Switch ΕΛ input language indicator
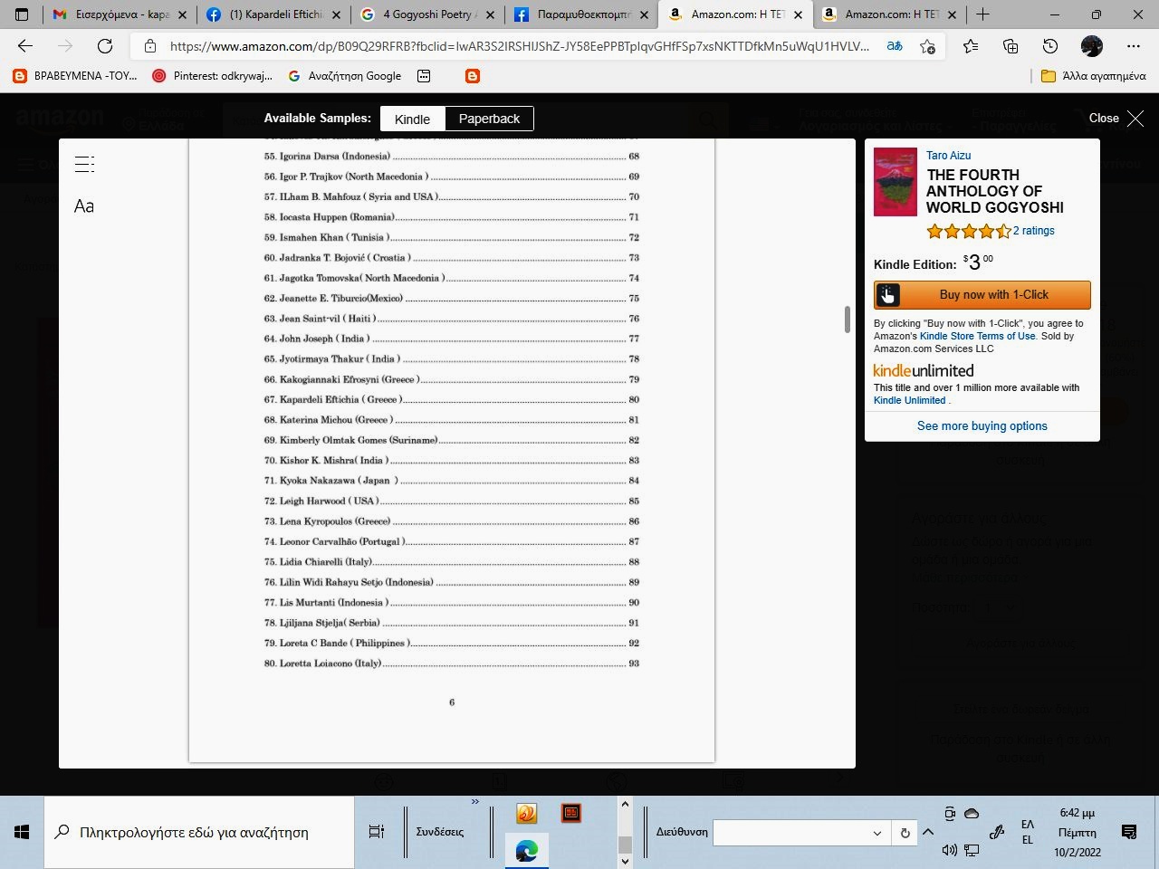The width and height of the screenshot is (1159, 869). coord(1028,832)
